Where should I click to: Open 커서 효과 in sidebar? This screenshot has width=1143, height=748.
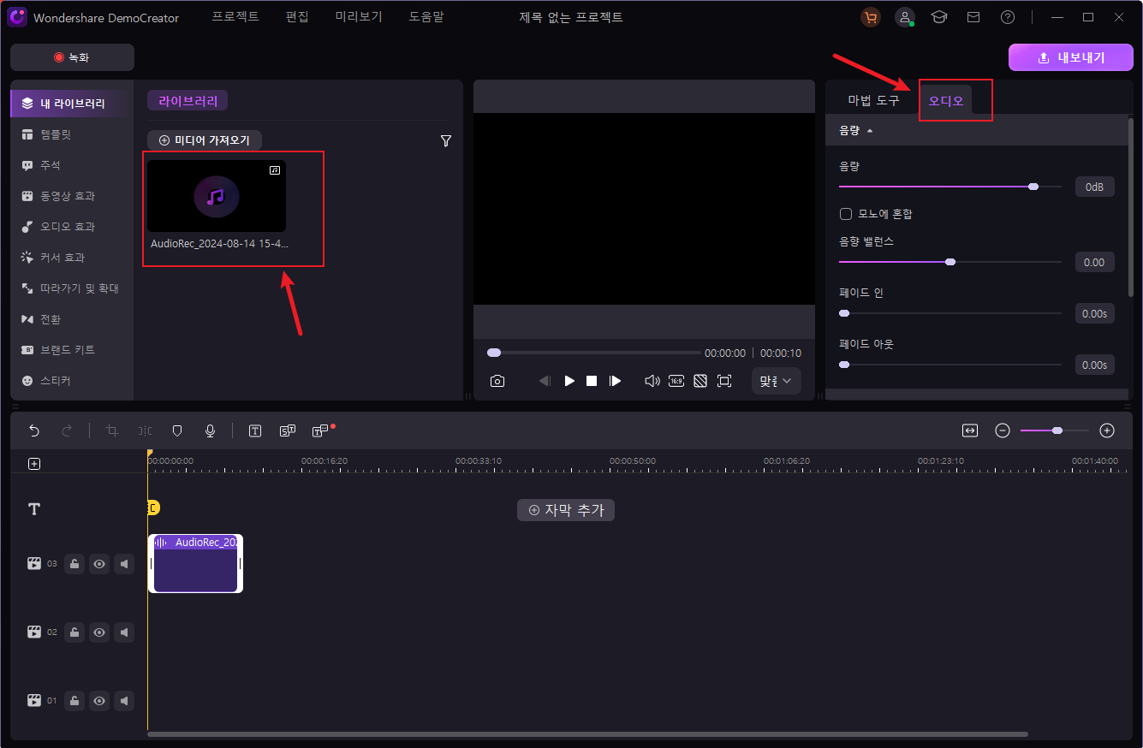73,258
